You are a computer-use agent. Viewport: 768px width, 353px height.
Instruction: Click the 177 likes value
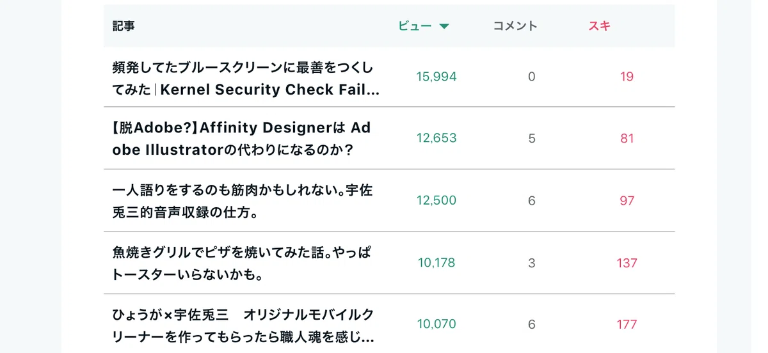(627, 324)
